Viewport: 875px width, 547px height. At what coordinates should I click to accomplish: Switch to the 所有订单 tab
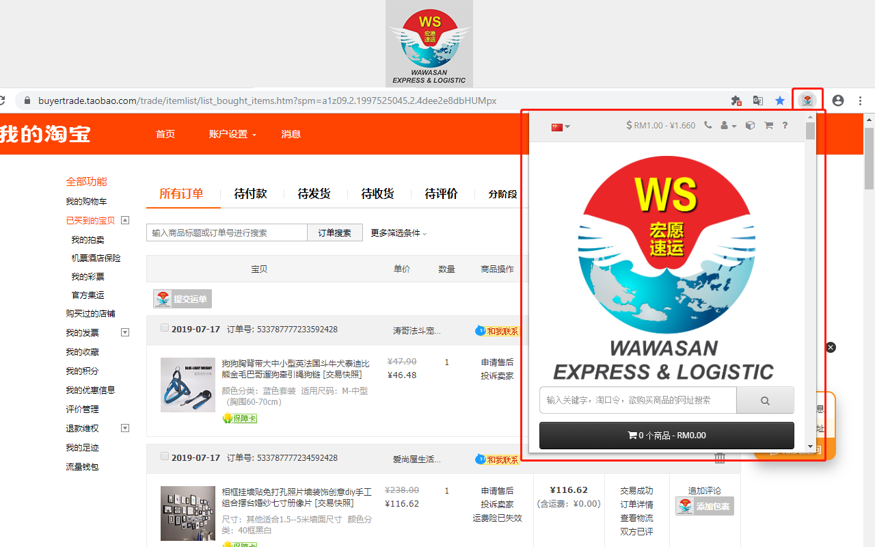[181, 194]
